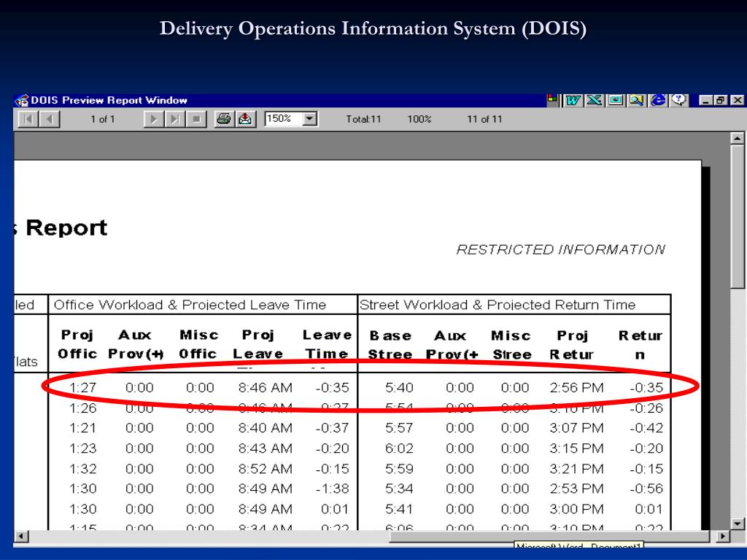The width and height of the screenshot is (747, 560).
Task: Click the horizontal scrollbar thumb
Action: pos(549,536)
